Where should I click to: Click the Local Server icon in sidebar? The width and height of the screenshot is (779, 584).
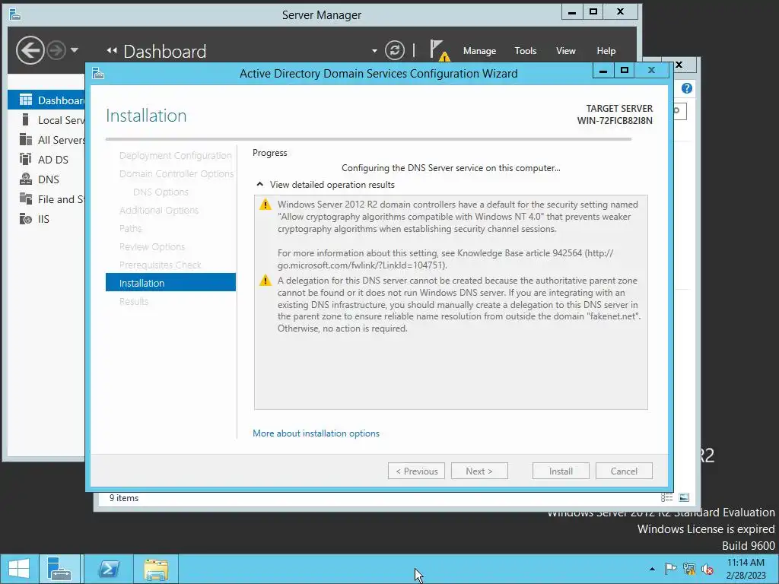pyautogui.click(x=25, y=119)
